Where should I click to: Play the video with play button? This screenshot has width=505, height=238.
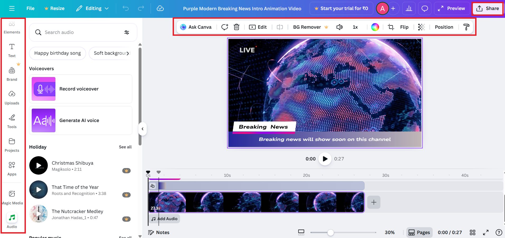tap(325, 159)
